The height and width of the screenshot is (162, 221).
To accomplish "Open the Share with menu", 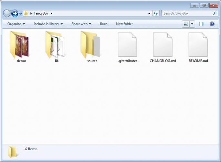I will click(81, 24).
